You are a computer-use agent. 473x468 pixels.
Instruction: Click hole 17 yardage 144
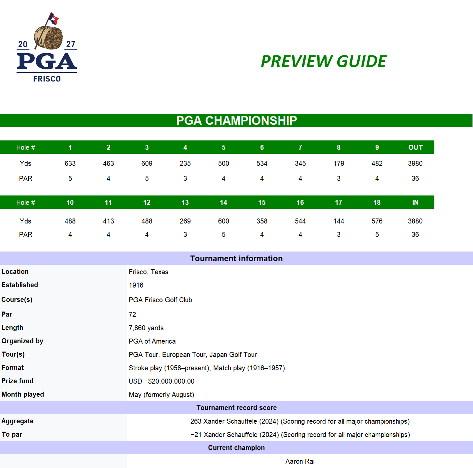(339, 221)
